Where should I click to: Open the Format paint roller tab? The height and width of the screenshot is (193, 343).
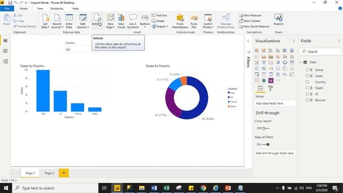click(x=270, y=88)
